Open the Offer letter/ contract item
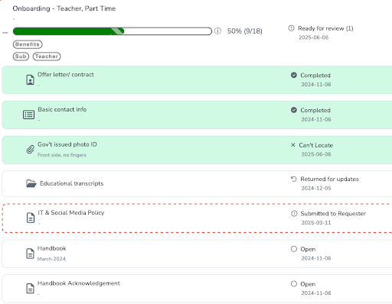The width and height of the screenshot is (392, 304). pyautogui.click(x=197, y=79)
